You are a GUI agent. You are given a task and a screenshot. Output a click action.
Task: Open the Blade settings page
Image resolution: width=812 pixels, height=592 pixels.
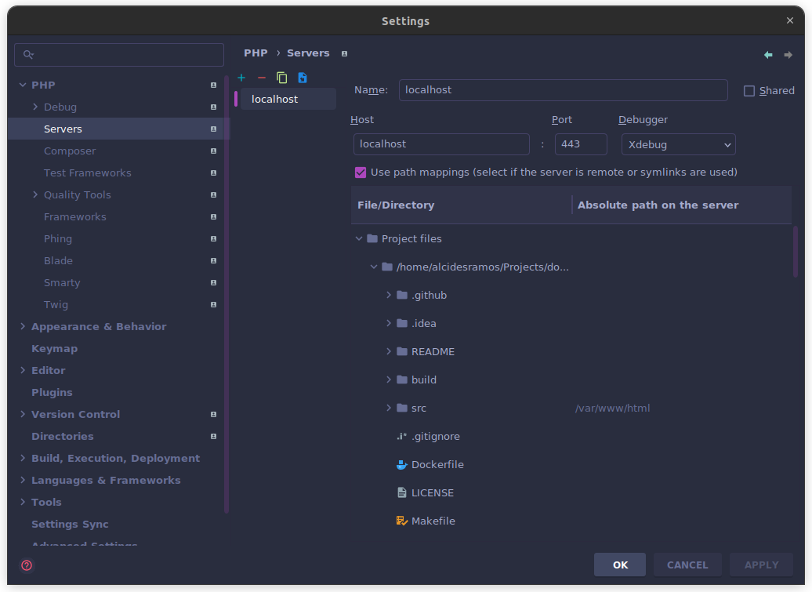pos(58,260)
